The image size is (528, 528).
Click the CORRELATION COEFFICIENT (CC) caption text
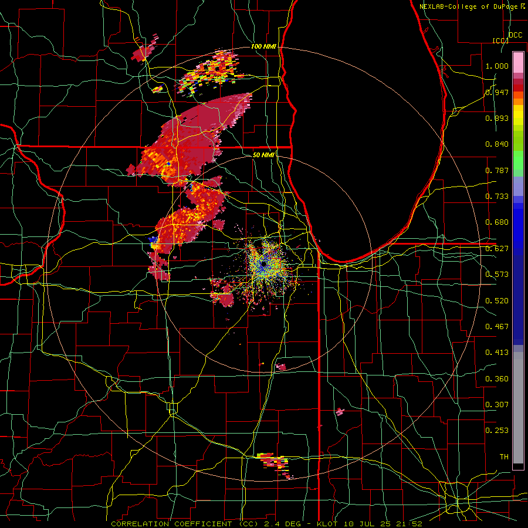184,524
